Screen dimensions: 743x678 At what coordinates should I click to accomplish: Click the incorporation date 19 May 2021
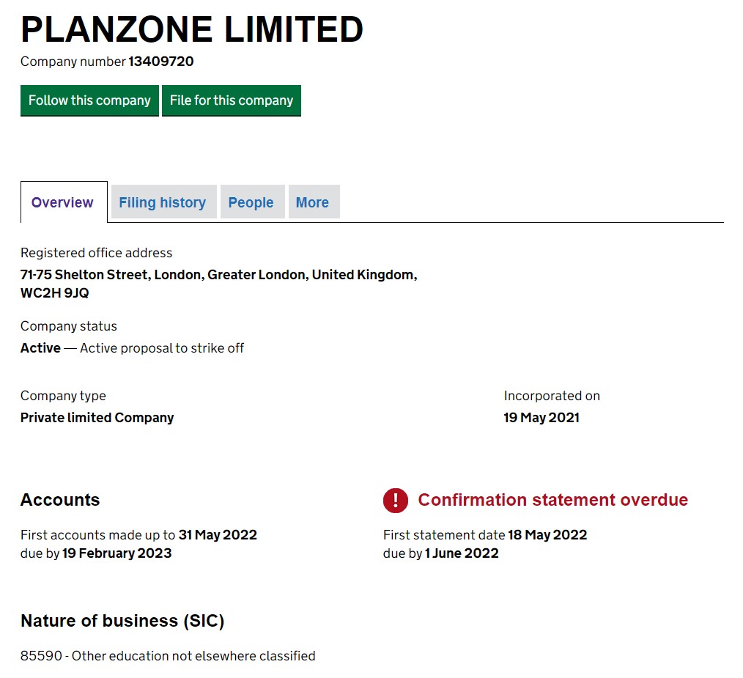(541, 418)
